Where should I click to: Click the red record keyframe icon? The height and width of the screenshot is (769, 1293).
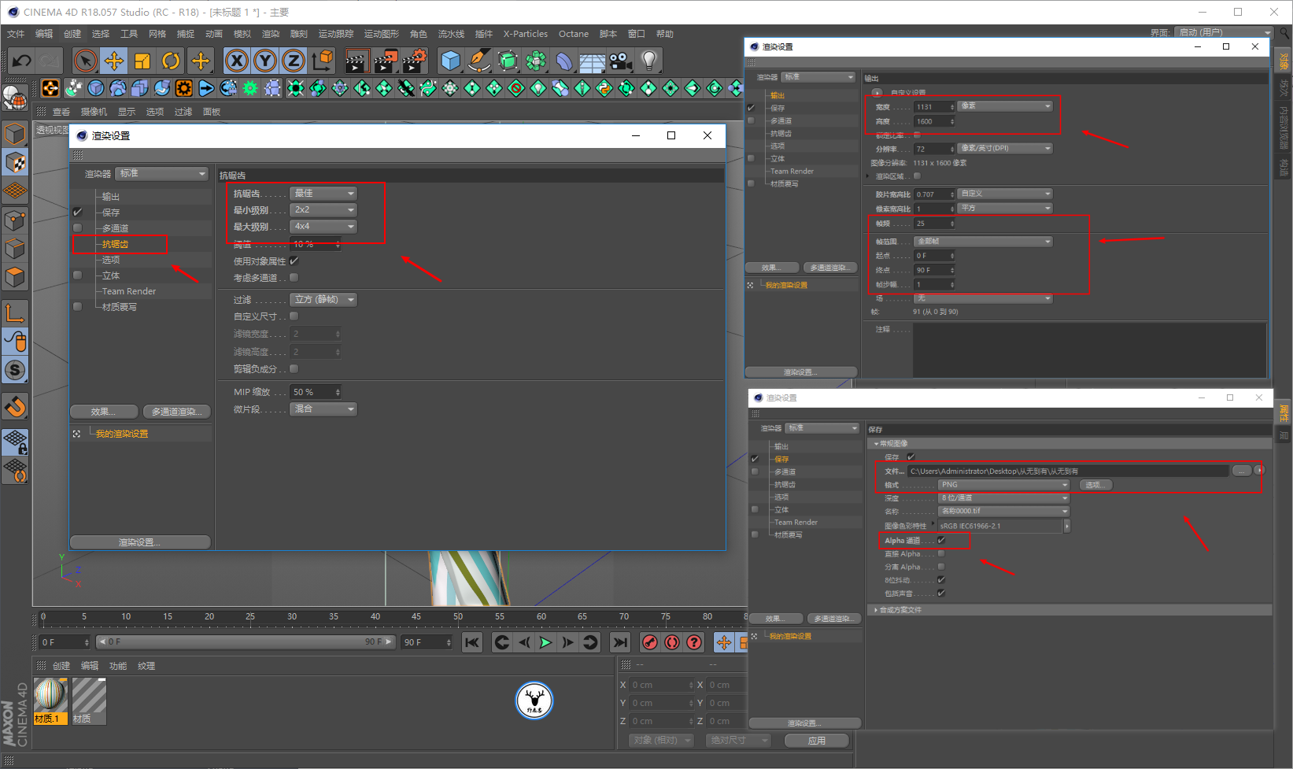649,642
